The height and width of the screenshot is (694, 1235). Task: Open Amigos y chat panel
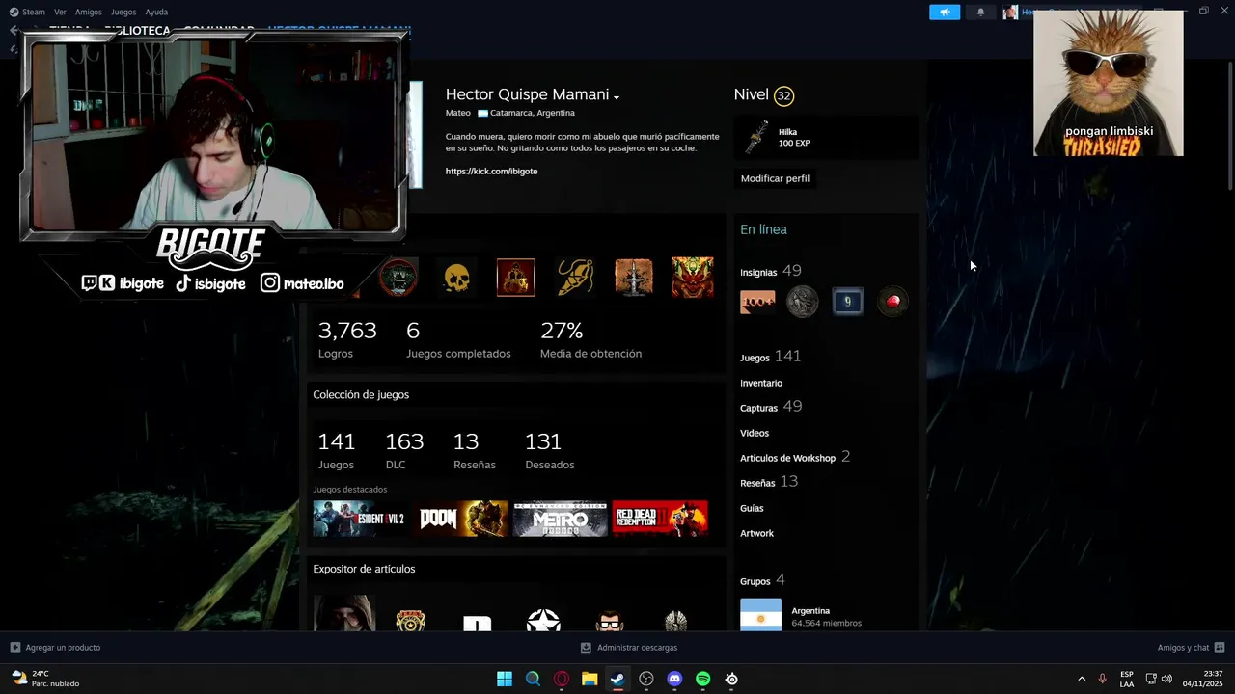tap(1192, 648)
